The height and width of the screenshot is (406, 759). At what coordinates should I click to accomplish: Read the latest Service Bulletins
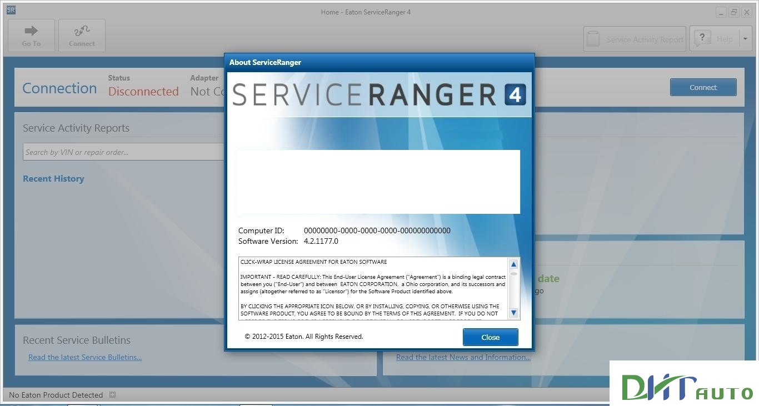[x=84, y=357]
